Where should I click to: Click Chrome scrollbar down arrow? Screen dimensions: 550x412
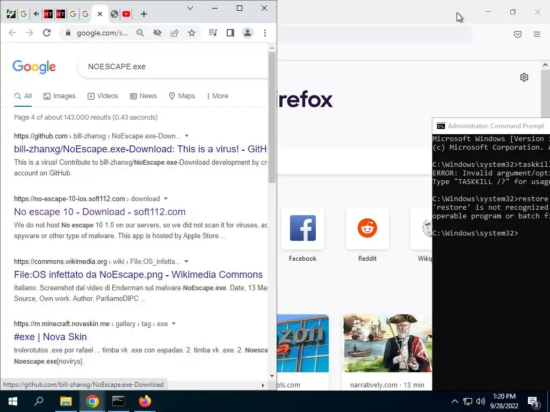[272, 376]
